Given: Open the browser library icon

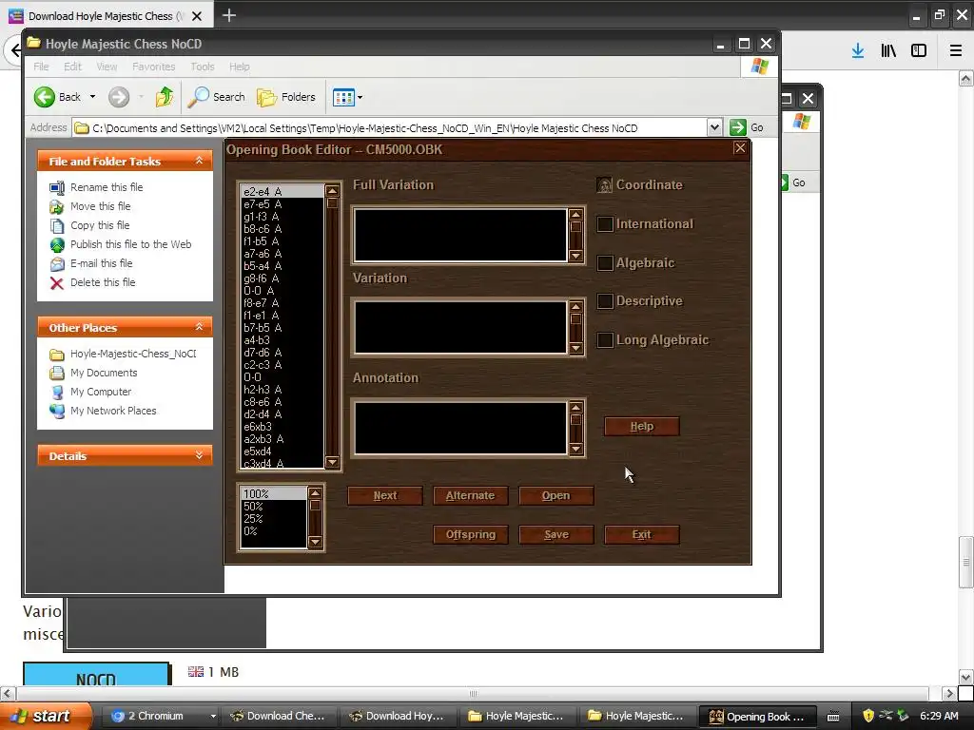Looking at the screenshot, I should 888,50.
